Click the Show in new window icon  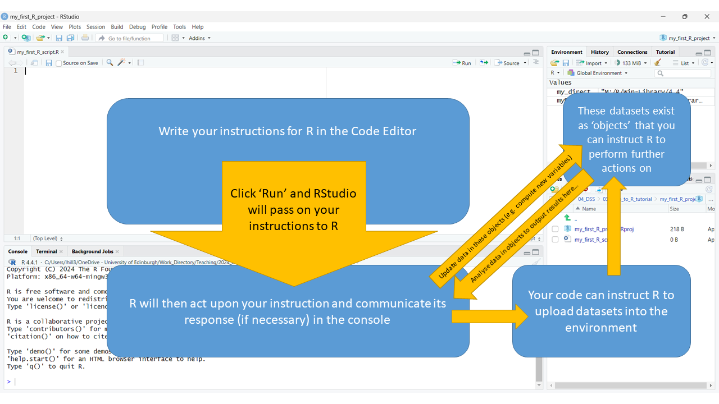coord(35,63)
